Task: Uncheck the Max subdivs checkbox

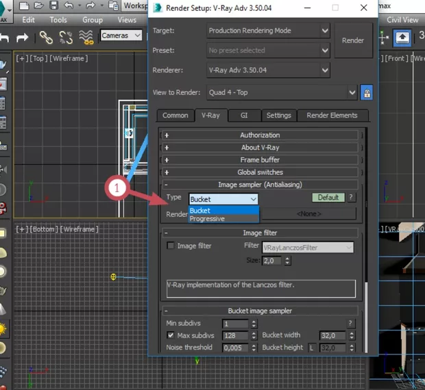Action: tap(171, 335)
